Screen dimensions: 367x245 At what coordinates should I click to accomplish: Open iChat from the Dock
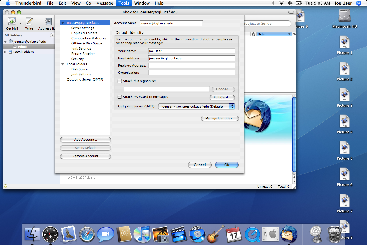click(106, 234)
